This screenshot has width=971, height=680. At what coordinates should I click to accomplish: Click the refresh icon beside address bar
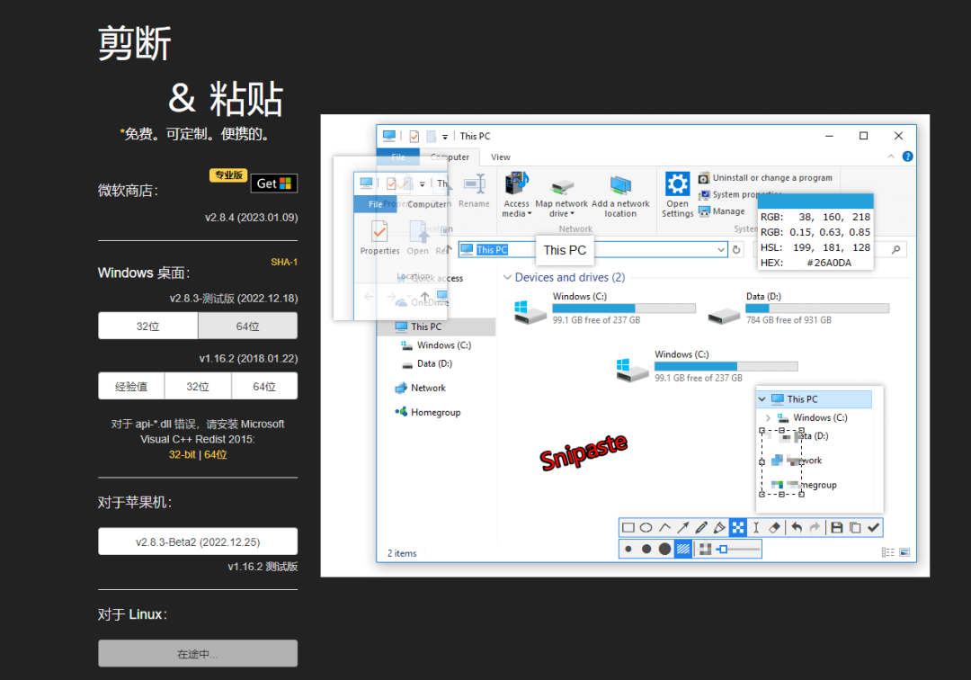point(736,249)
